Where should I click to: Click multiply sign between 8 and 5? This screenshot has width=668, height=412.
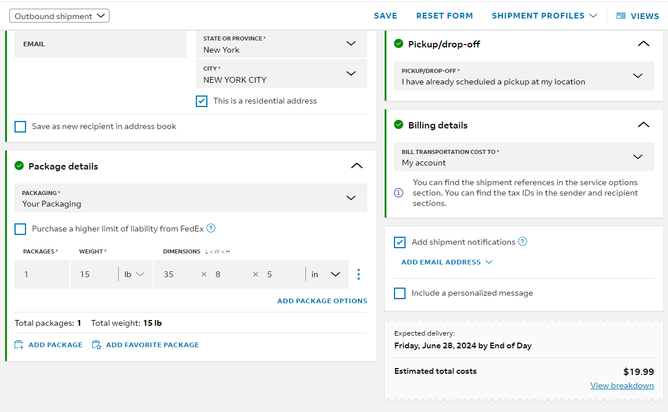255,274
